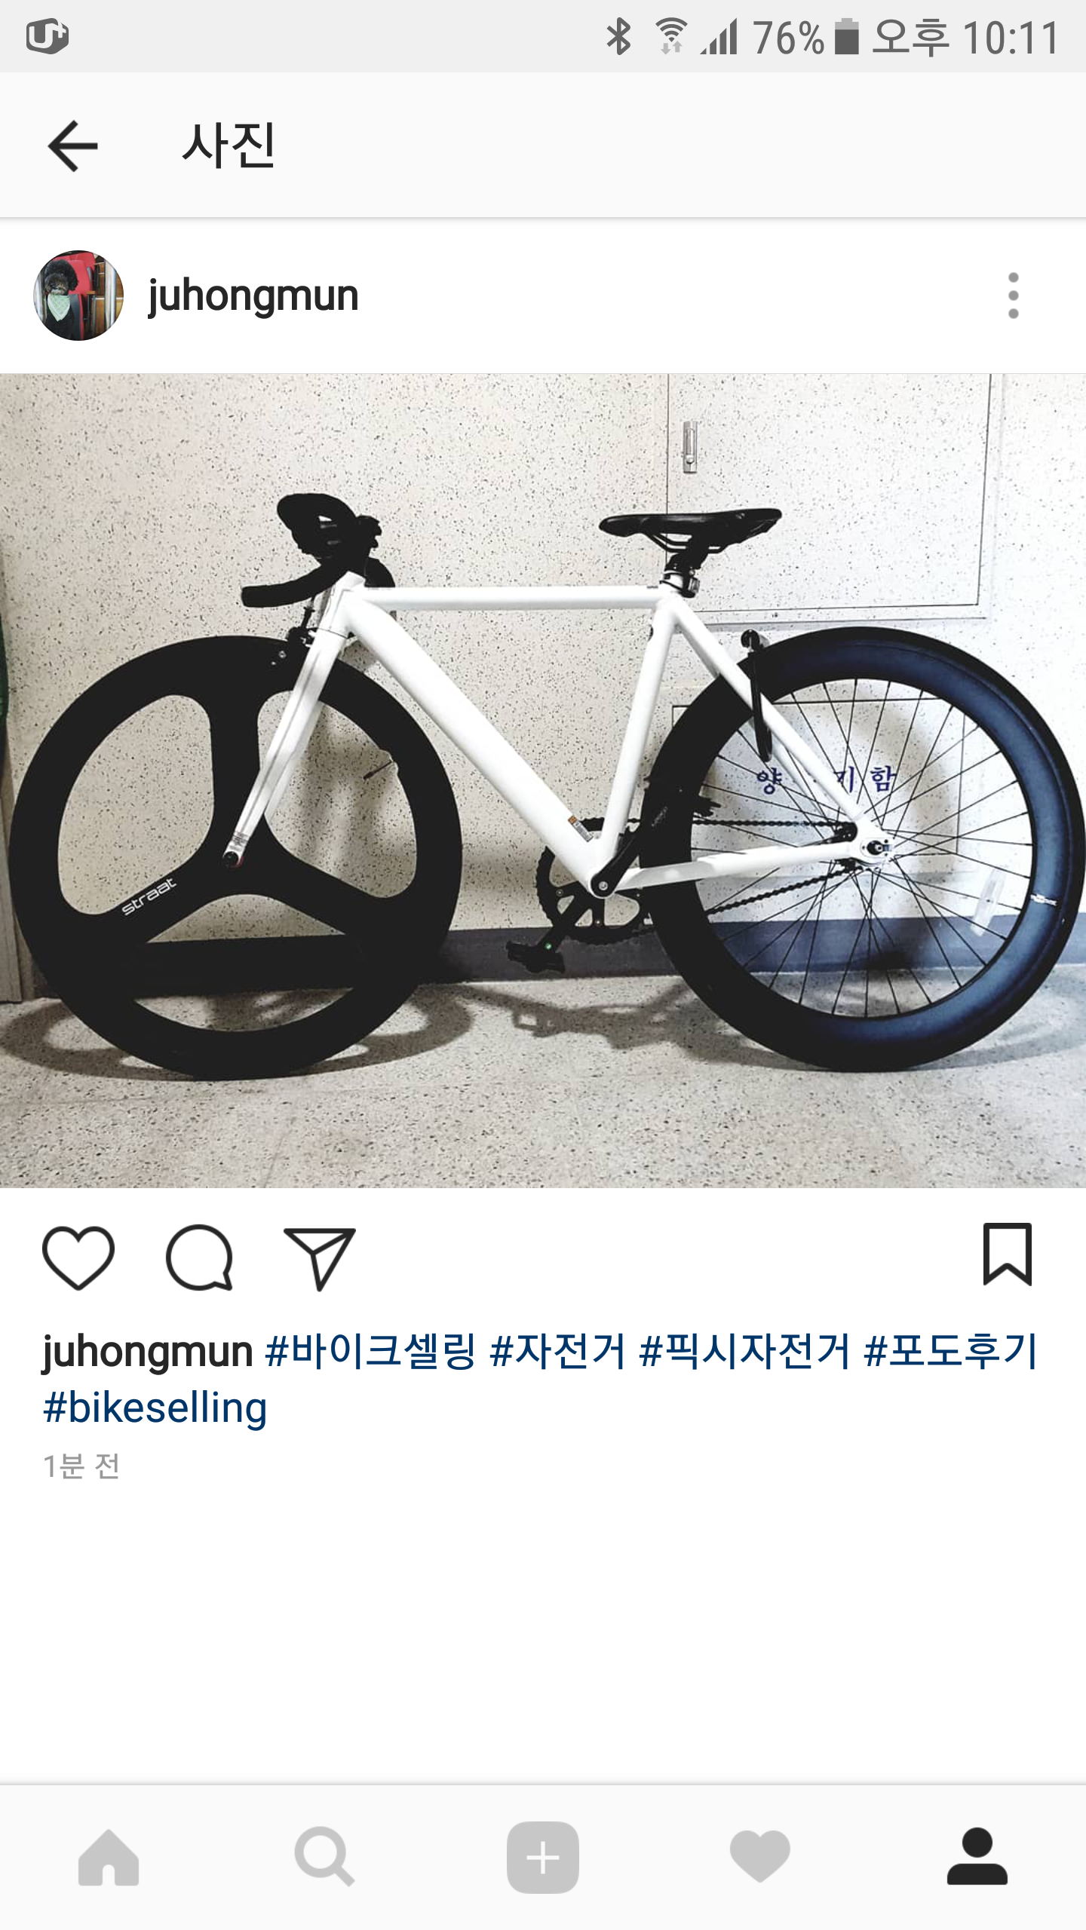Tap the white bicycle photo
The image size is (1086, 1930).
tap(543, 780)
